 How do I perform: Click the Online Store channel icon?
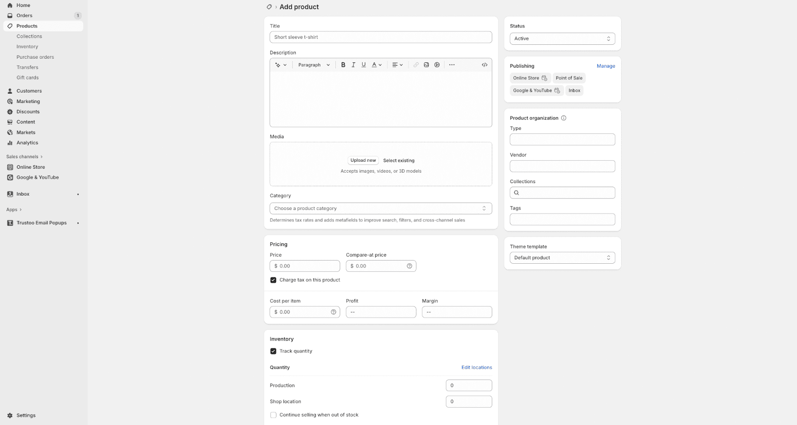coord(10,167)
